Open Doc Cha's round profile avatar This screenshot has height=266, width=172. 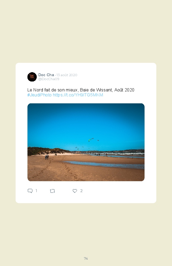(x=32, y=77)
